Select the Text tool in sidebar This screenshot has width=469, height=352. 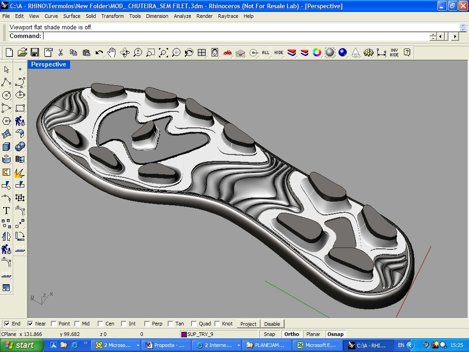6,211
